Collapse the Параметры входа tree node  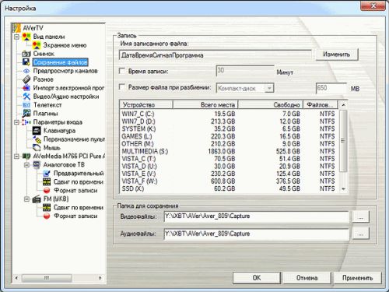[16, 122]
